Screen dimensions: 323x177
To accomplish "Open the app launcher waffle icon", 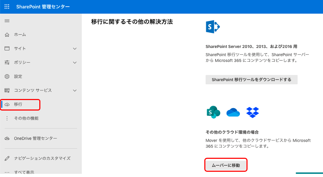I will [7, 7].
